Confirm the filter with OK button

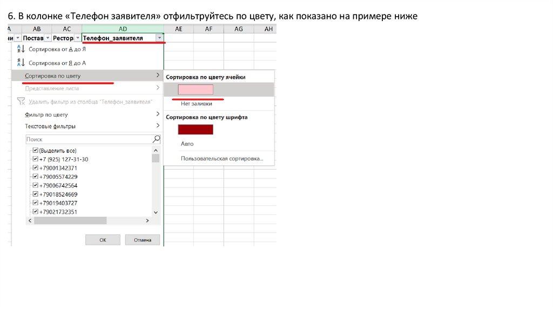[103, 240]
